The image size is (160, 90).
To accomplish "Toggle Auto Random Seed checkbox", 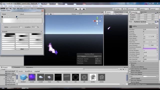I will tap(143, 61).
